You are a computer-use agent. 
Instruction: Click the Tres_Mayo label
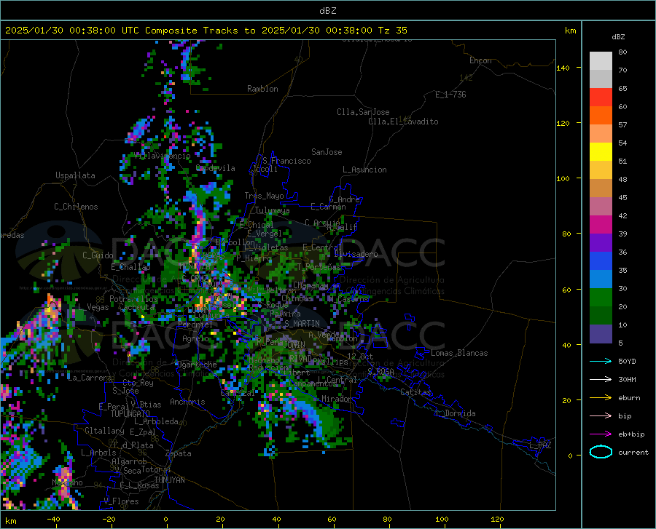tap(264, 196)
